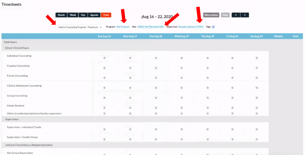Add Family Counseling hours for Sat Aug 22
305x155 pixels.
click(x=257, y=78)
